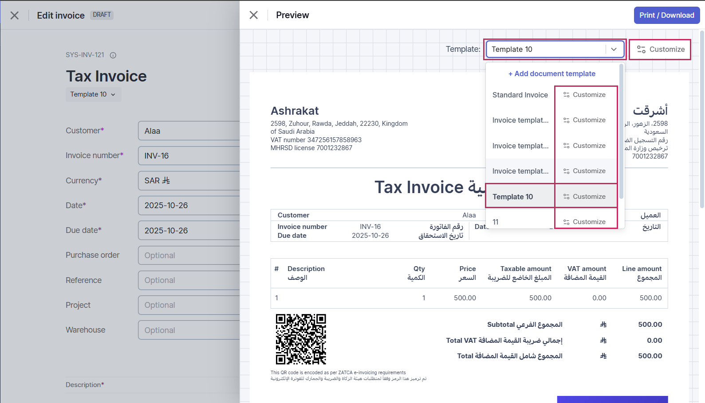
Task: Select template named 11 in list
Action: point(496,222)
